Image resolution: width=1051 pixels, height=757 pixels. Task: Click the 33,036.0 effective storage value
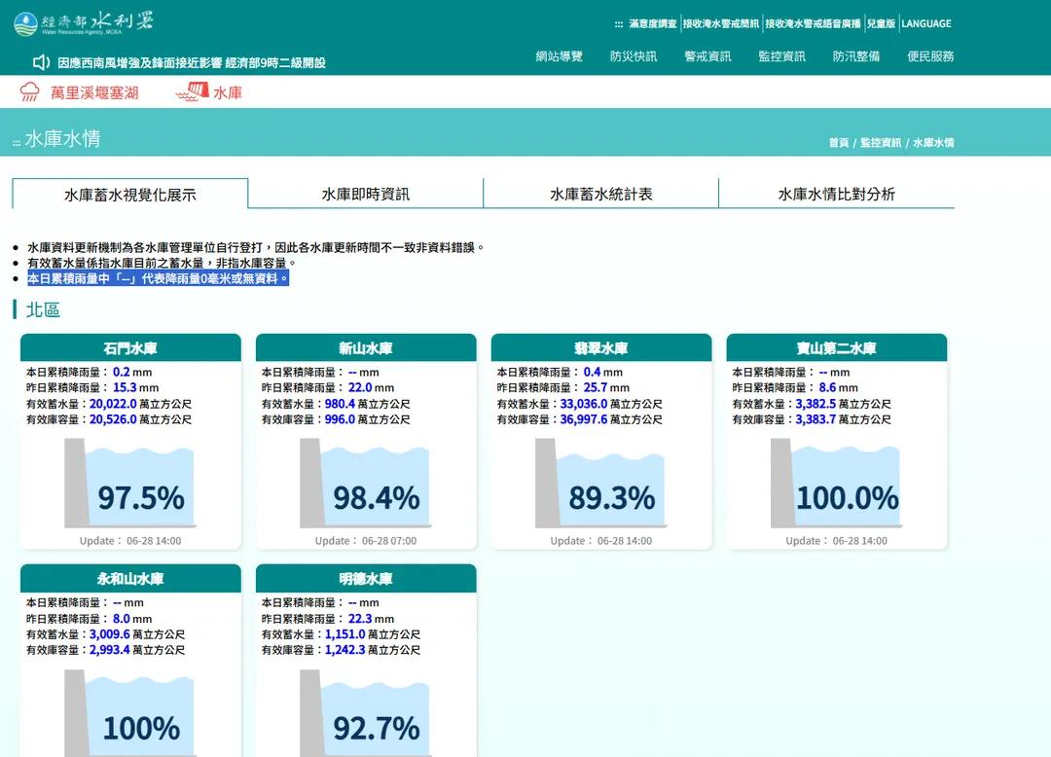584,404
